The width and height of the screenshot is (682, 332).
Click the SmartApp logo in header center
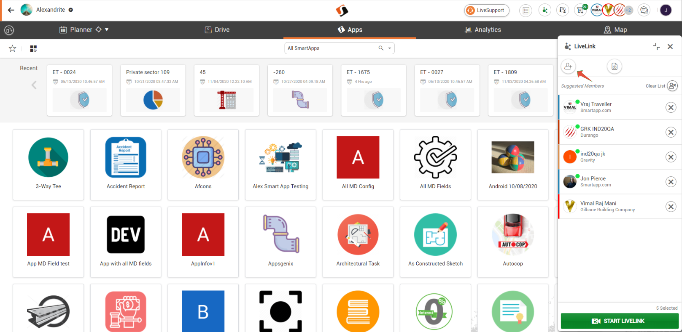[342, 10]
